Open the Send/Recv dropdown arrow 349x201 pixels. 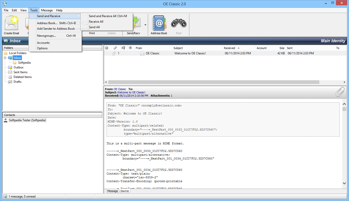[145, 25]
